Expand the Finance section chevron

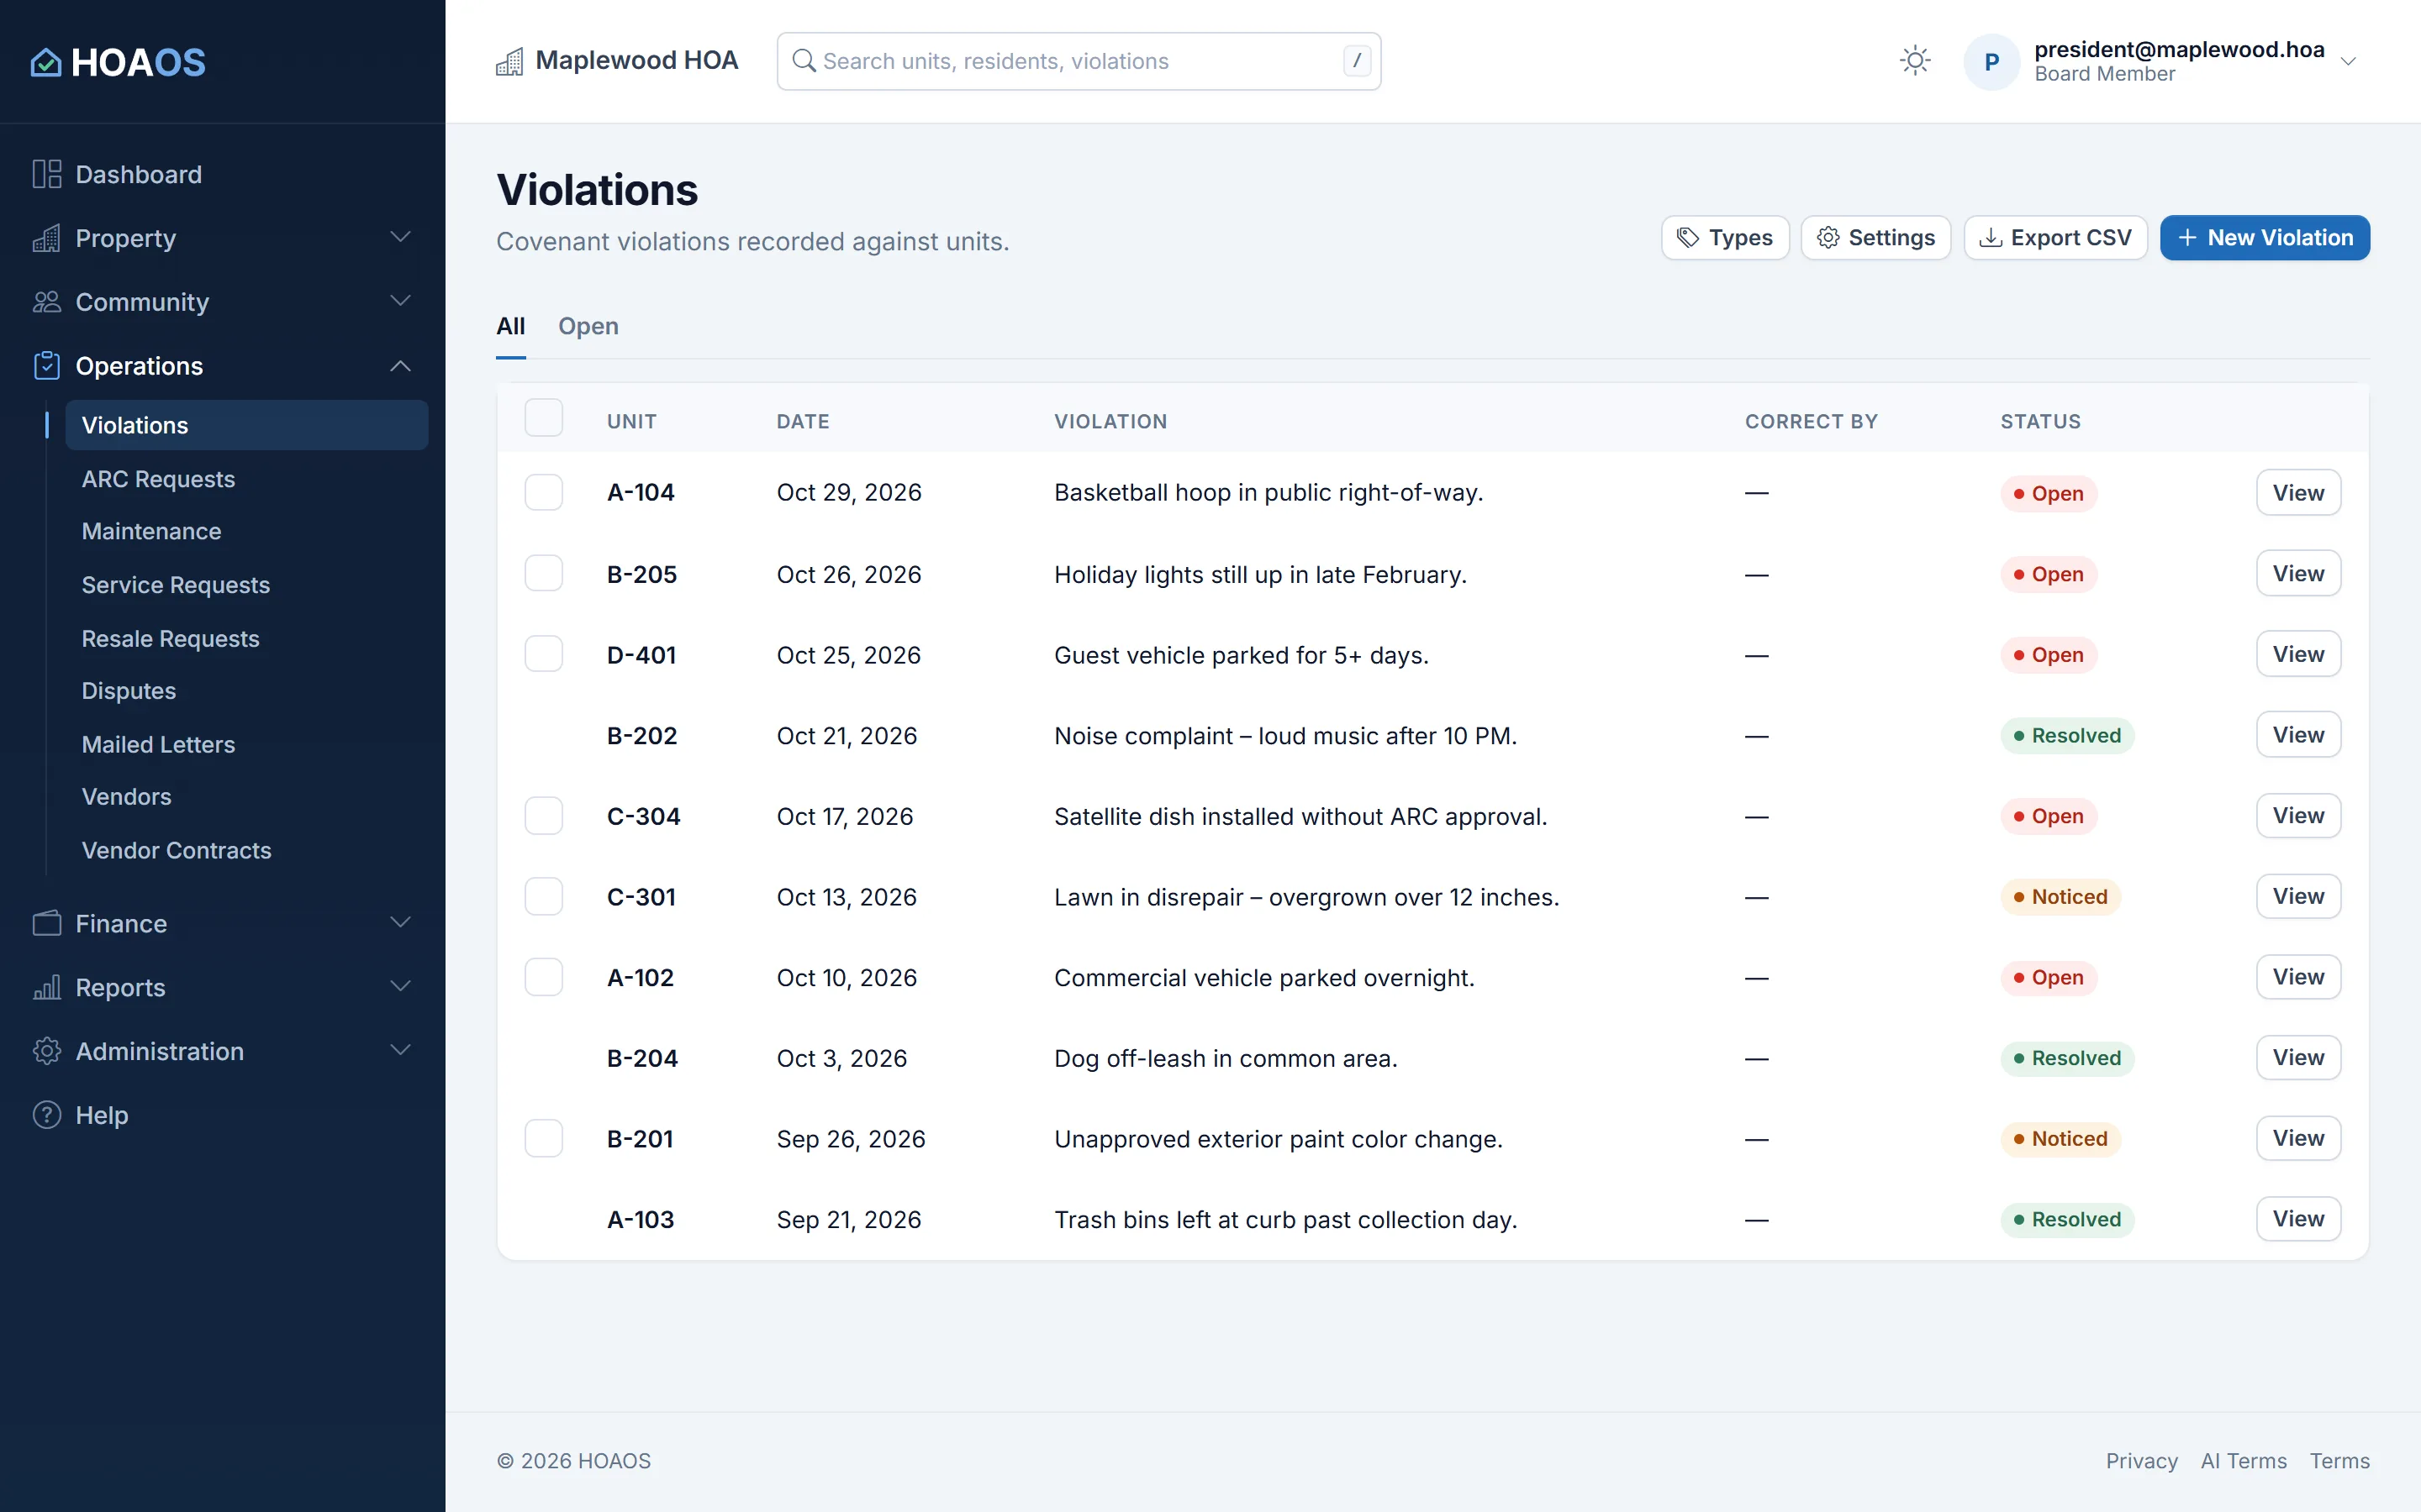pyautogui.click(x=400, y=922)
